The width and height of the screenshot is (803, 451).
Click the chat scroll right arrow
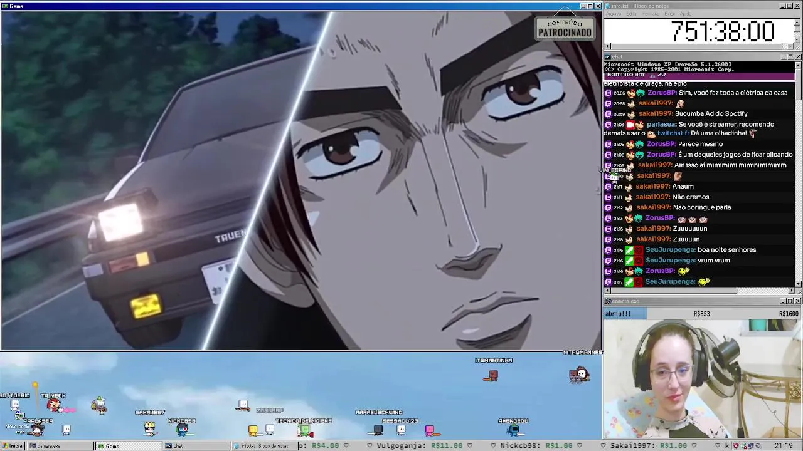tap(790, 291)
